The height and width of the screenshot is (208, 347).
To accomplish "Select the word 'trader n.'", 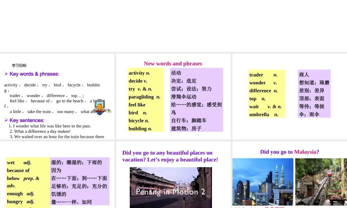I will pos(263,75).
